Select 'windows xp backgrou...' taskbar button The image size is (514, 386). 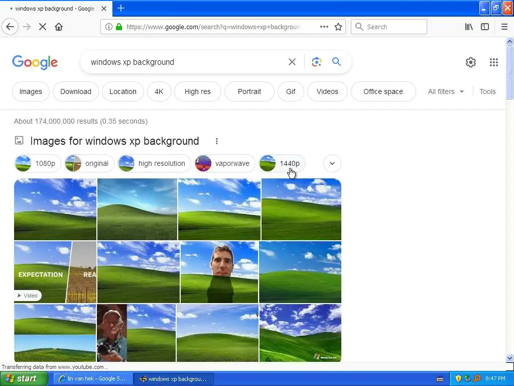click(x=174, y=379)
